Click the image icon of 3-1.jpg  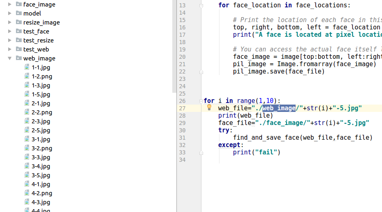point(27,139)
